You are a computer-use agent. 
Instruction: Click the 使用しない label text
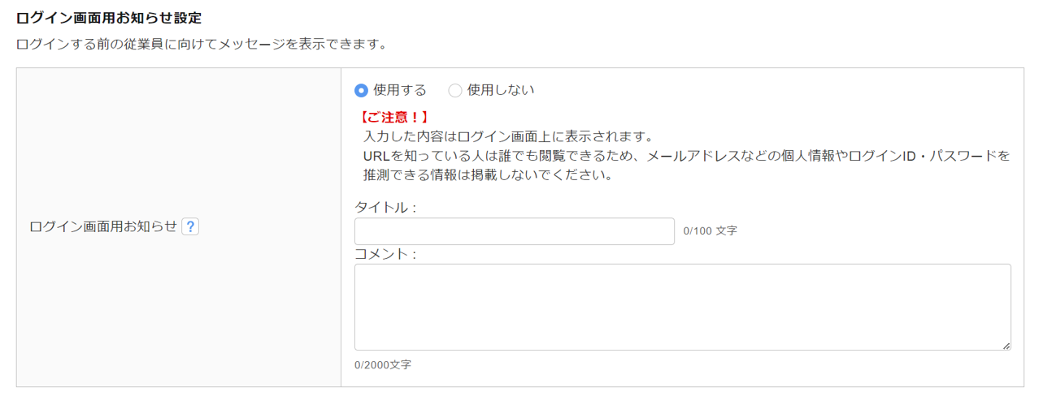(501, 90)
